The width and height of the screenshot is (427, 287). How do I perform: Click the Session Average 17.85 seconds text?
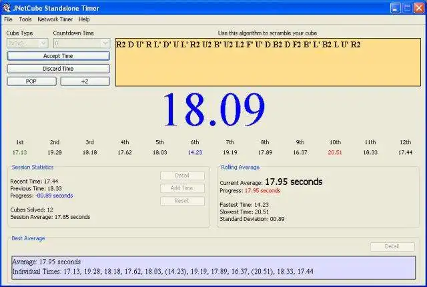50,217
